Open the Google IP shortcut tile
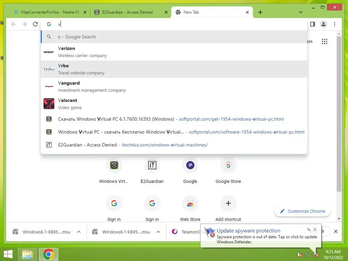The width and height of the screenshot is (348, 261). (x=190, y=171)
